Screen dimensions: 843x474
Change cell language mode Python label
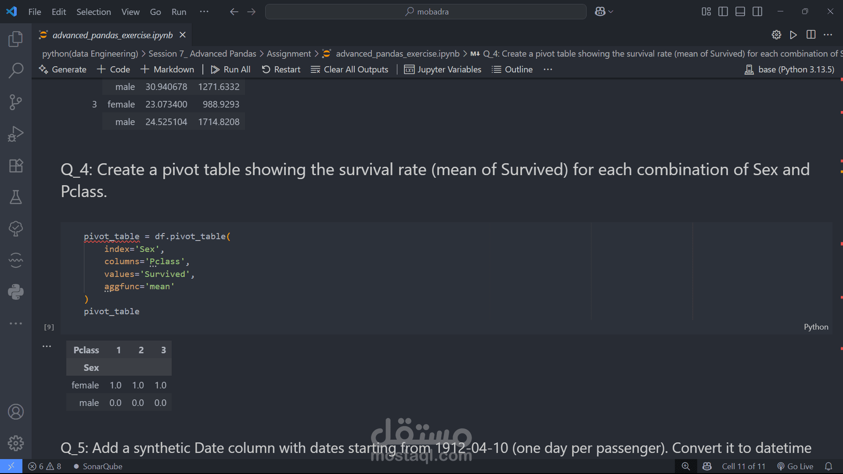pos(816,327)
